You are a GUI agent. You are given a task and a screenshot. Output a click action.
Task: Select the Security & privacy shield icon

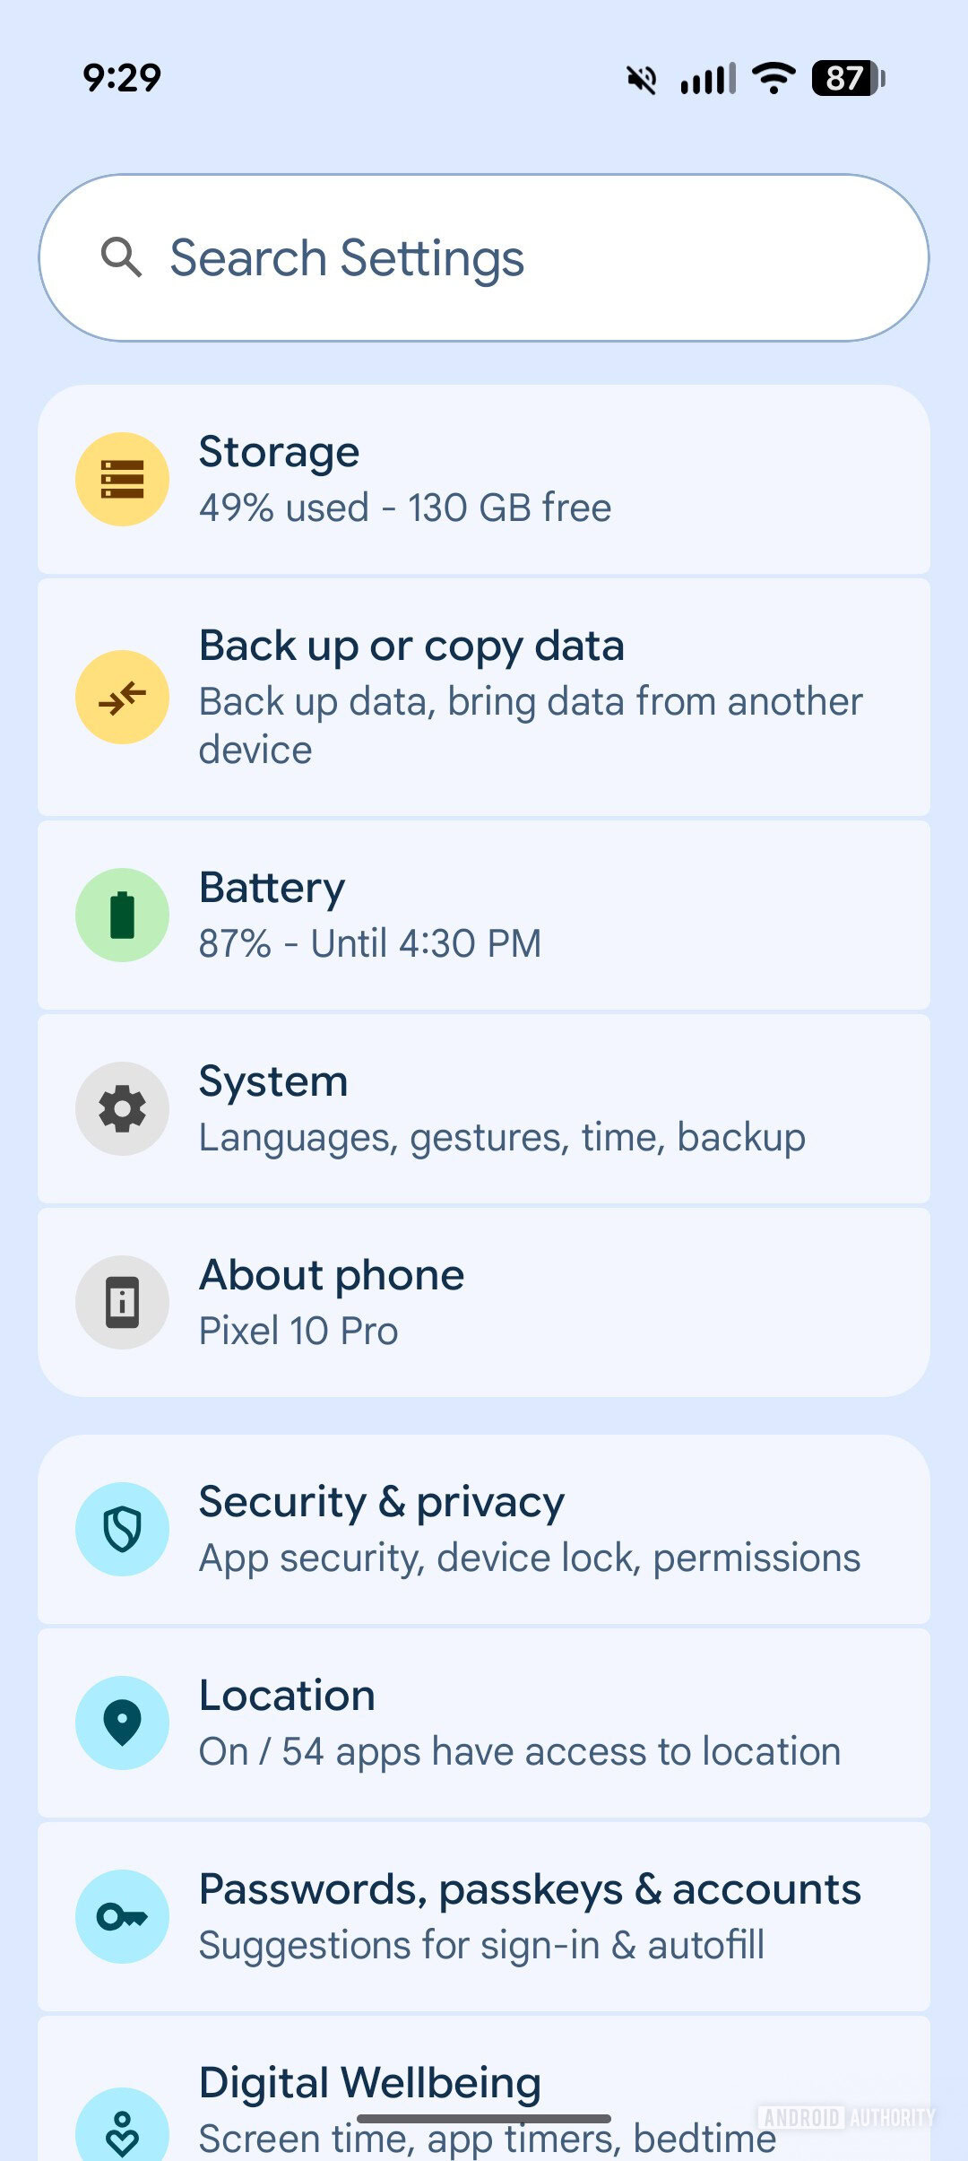coord(122,1528)
